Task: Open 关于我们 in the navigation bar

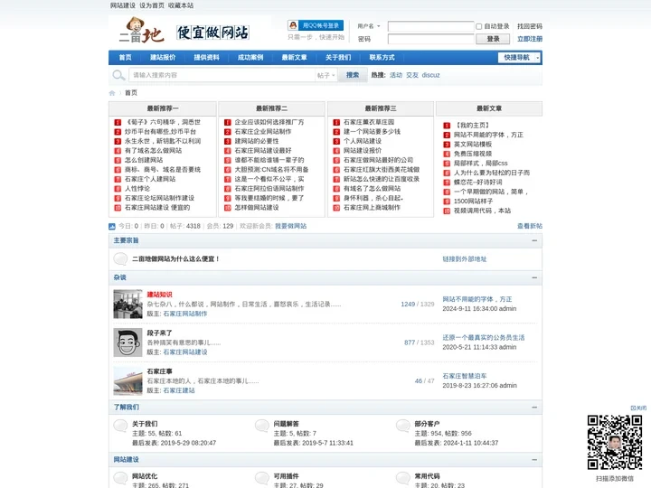Action: (338, 57)
